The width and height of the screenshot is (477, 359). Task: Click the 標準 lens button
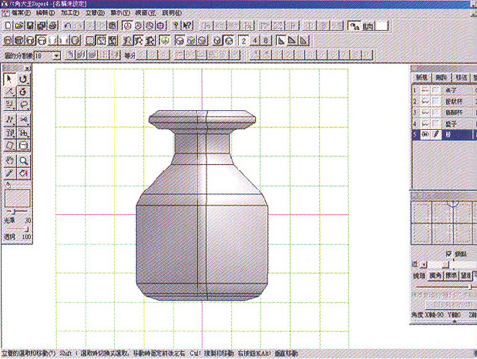pyautogui.click(x=451, y=276)
